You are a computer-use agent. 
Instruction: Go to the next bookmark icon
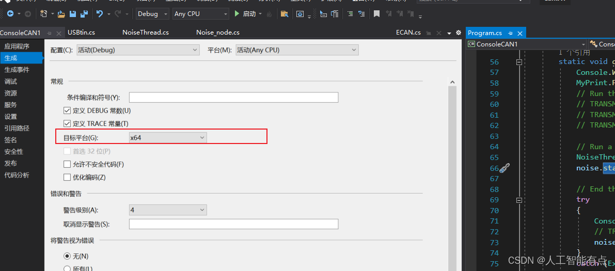(399, 14)
